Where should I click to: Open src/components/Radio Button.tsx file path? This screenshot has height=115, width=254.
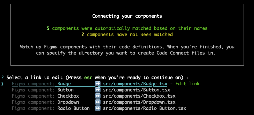[x=145, y=108]
